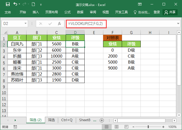Click the 共享 share button
Viewport: 182px width, 130px height.
click(170, 12)
